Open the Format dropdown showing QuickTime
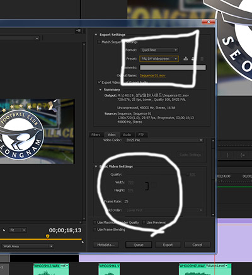 pyautogui.click(x=159, y=50)
